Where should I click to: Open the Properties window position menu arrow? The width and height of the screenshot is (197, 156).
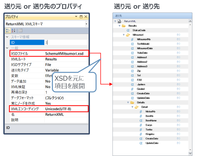76,17
